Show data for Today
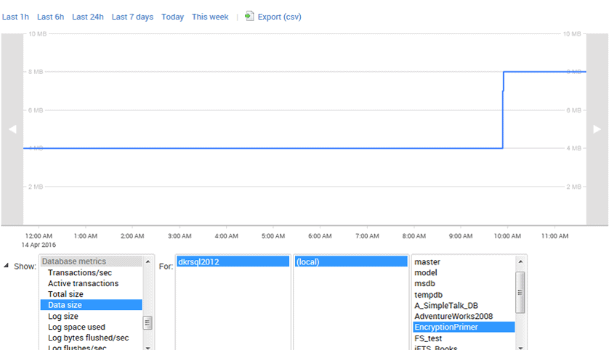Screen dimensions: 609x350 point(172,17)
